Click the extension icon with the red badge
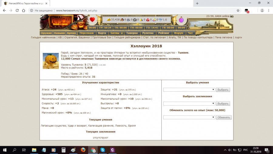 click(x=247, y=10)
